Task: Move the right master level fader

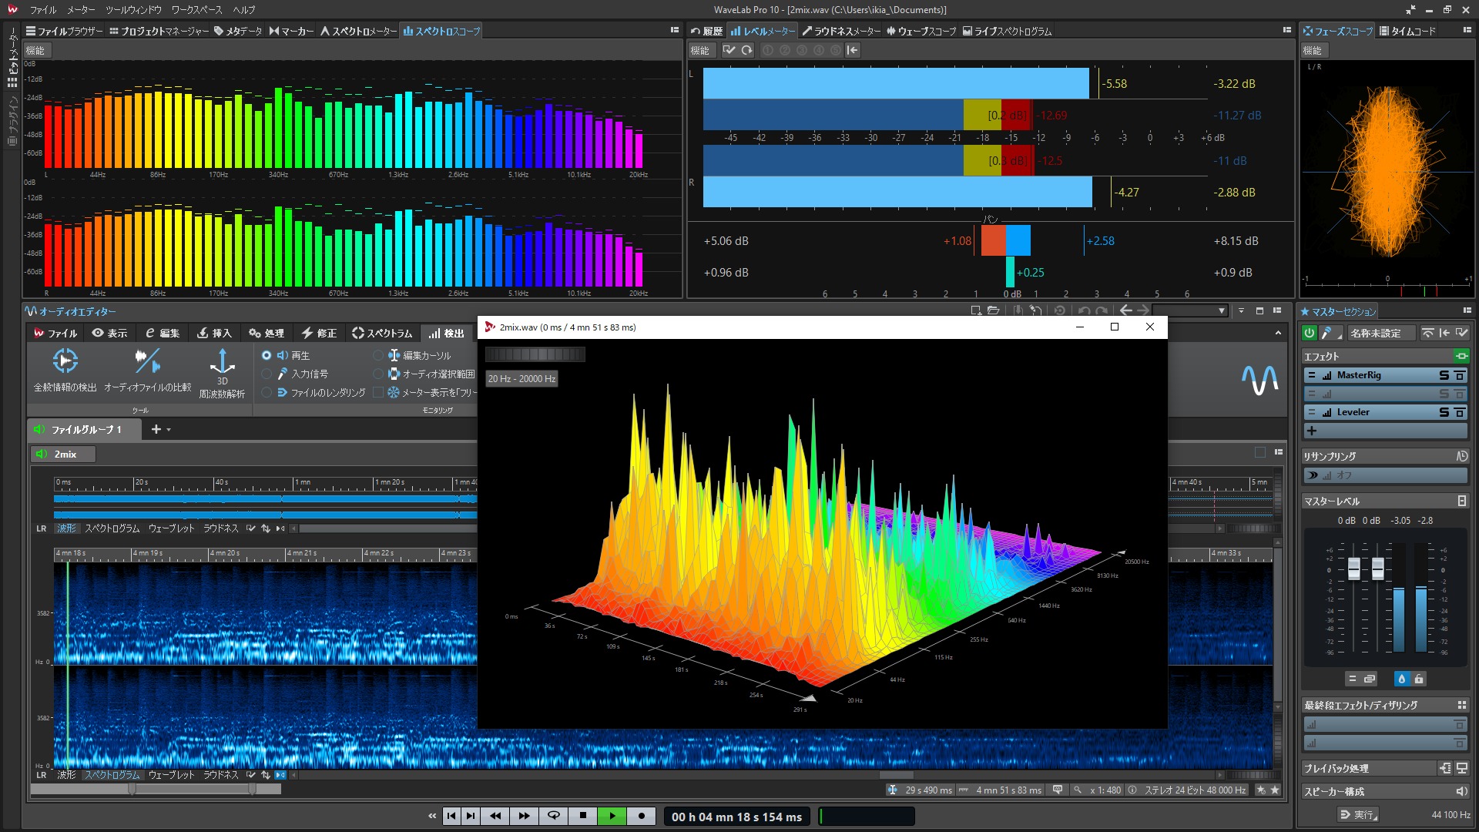Action: [x=1378, y=569]
